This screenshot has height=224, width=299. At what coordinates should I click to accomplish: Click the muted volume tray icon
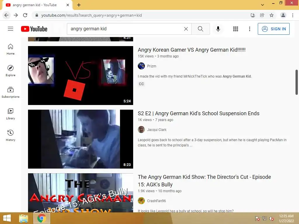click(272, 218)
